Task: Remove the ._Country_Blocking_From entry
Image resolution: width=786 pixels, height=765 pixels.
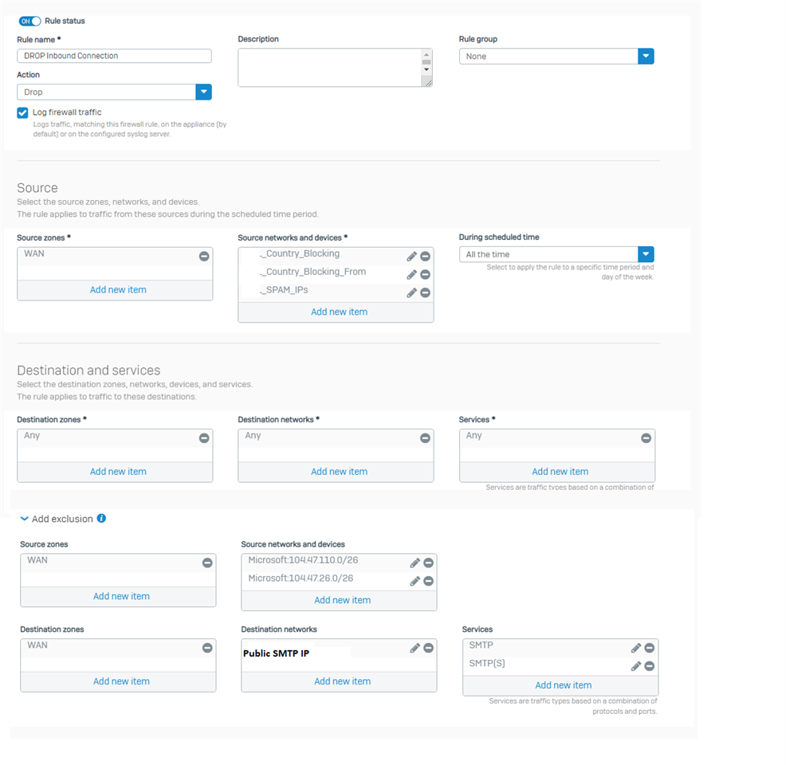Action: pos(425,275)
